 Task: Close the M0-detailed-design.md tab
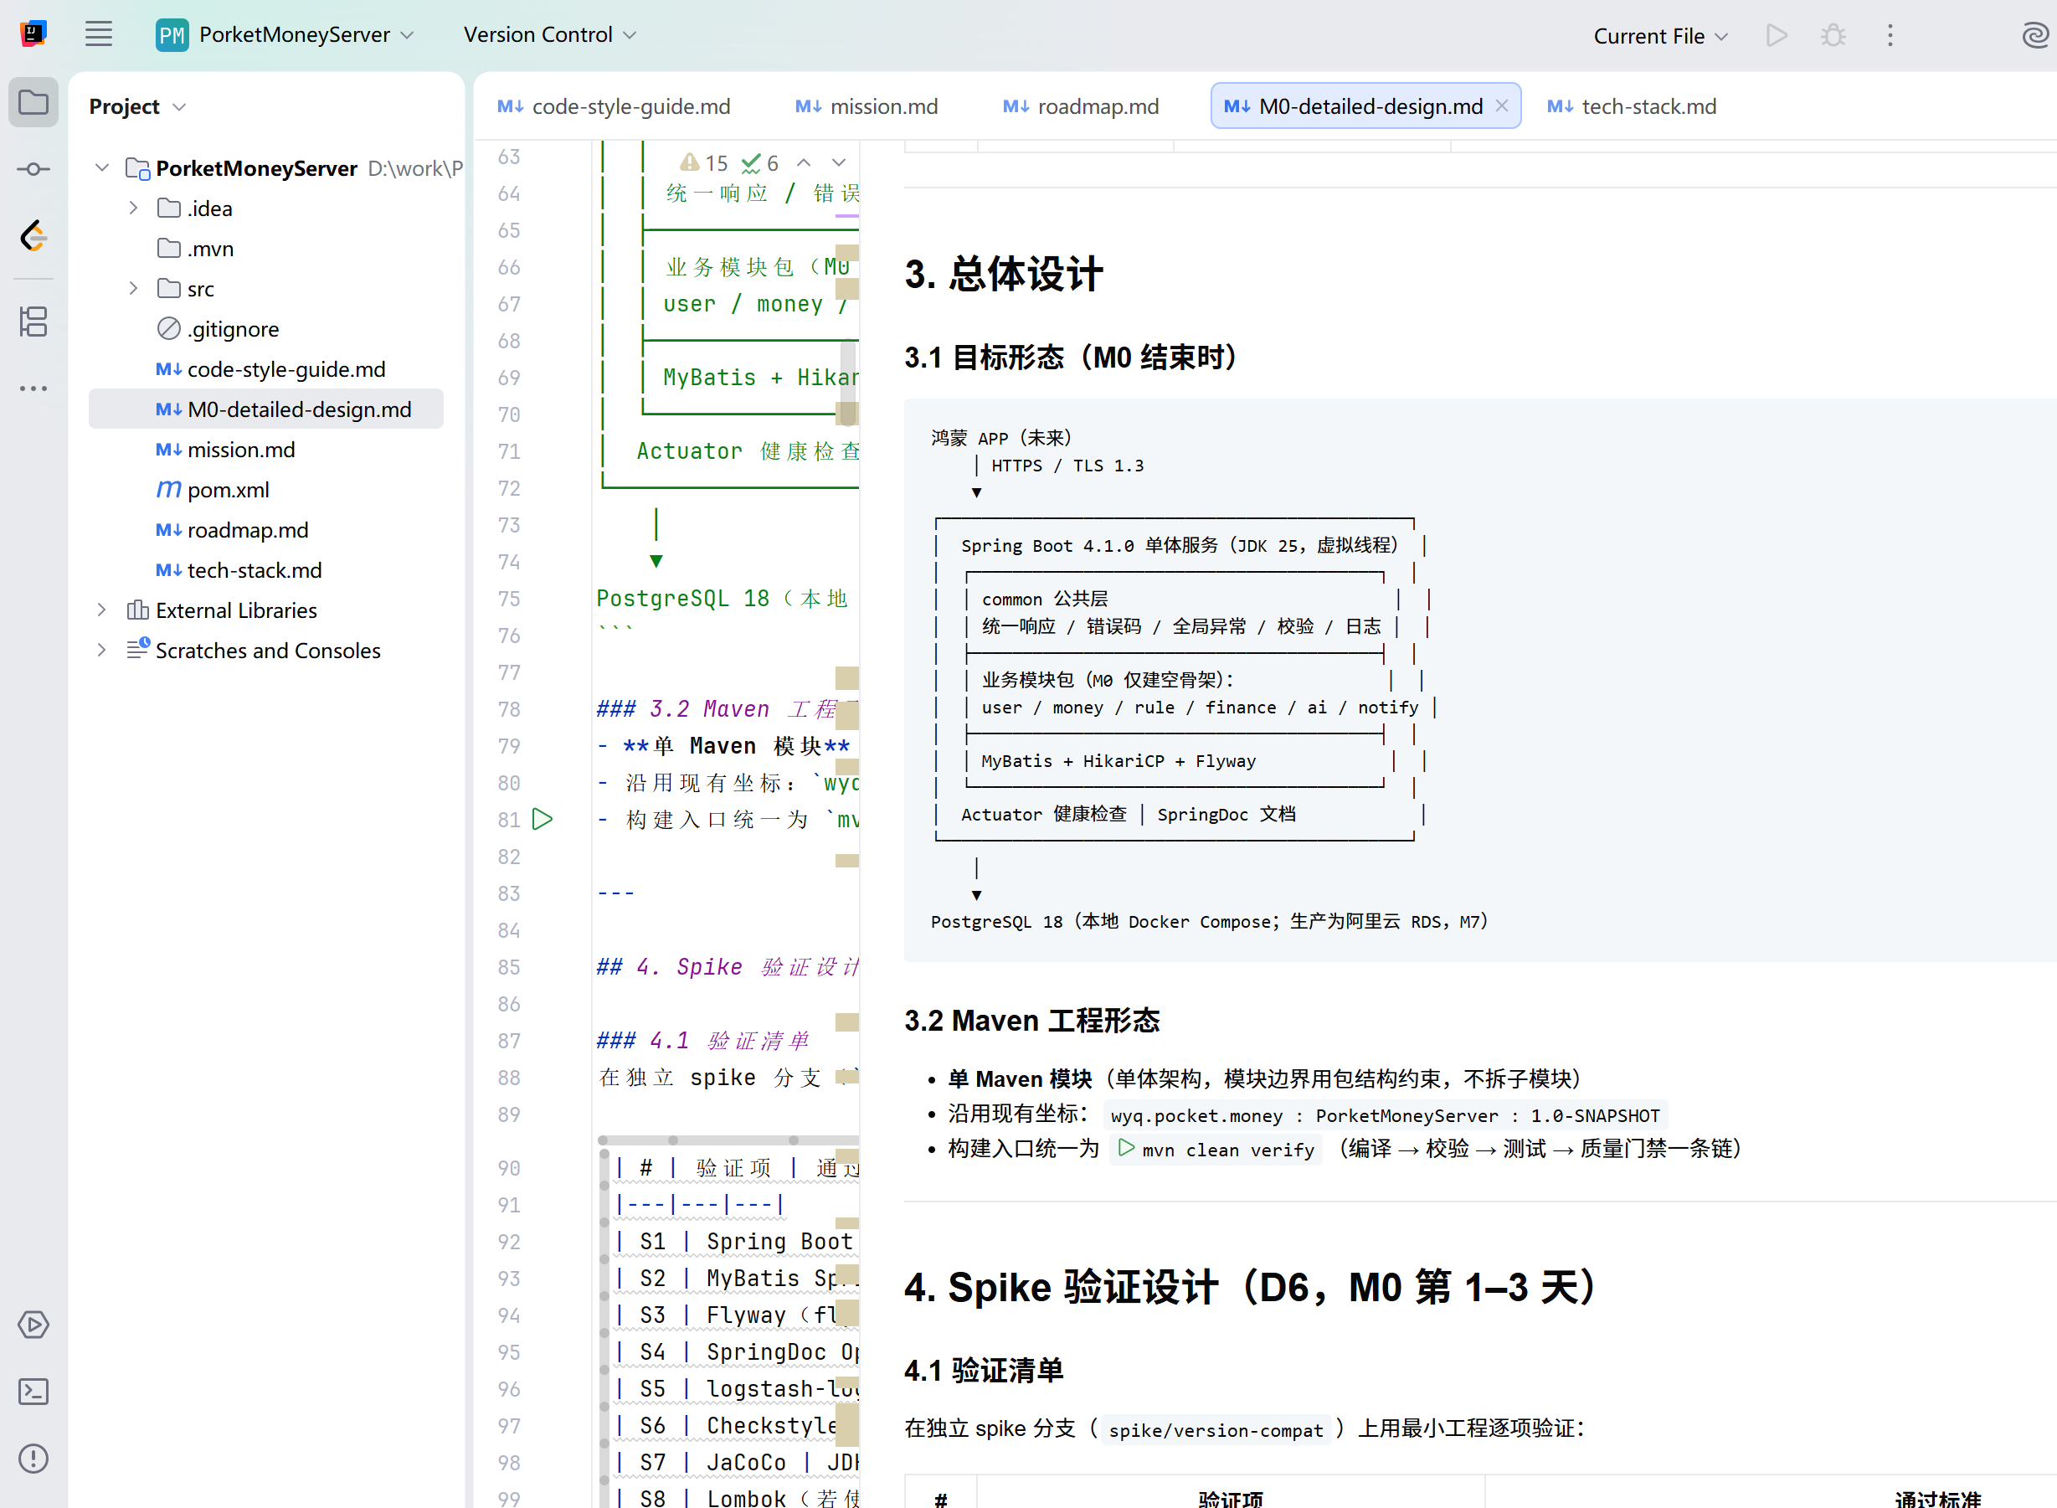1501,106
